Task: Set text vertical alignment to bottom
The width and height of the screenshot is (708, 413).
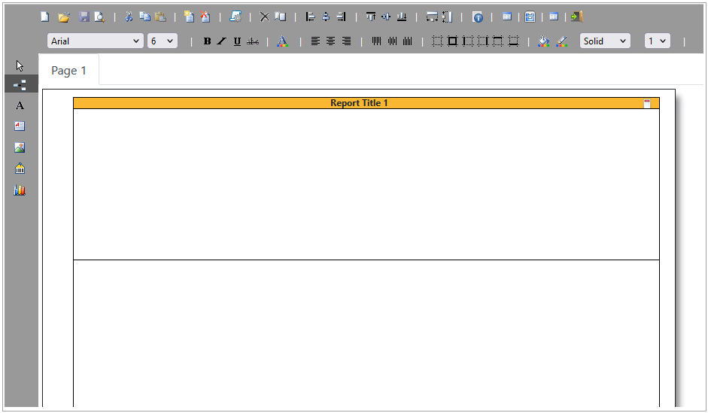Action: 407,41
